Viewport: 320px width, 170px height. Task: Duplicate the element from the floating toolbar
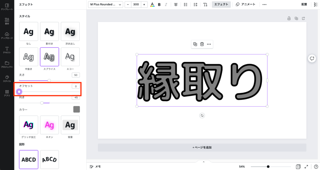[x=195, y=44]
